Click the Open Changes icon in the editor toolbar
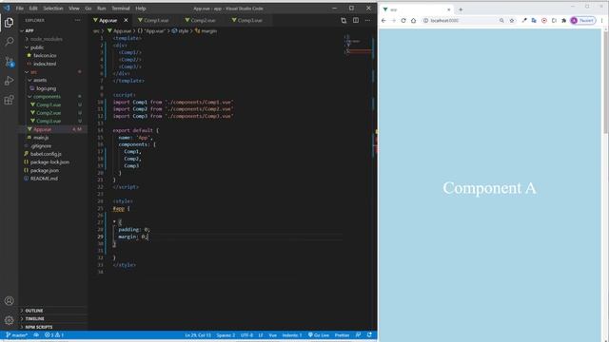Viewport: 609px width, 342px height. 344,20
